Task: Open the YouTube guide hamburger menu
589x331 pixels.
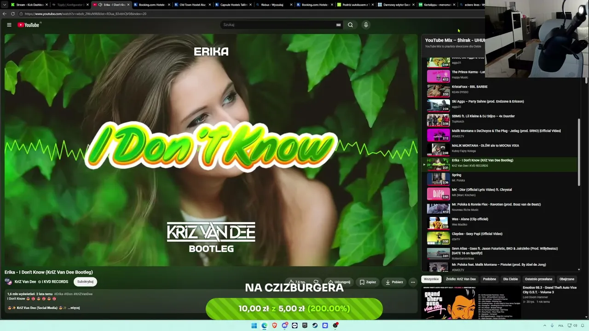Action: click(x=9, y=25)
